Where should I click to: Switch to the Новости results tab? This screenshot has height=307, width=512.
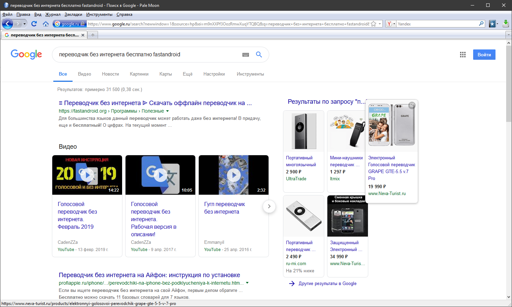[x=110, y=74]
